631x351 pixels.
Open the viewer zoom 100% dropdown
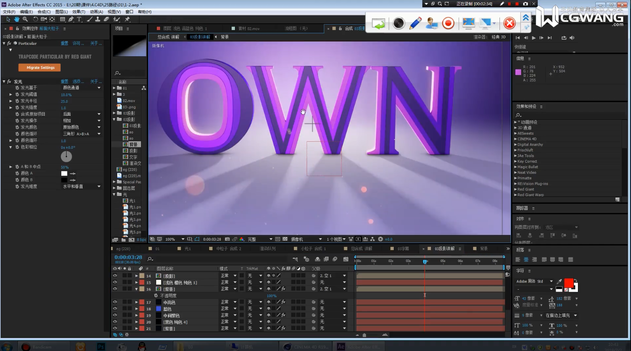coord(175,239)
